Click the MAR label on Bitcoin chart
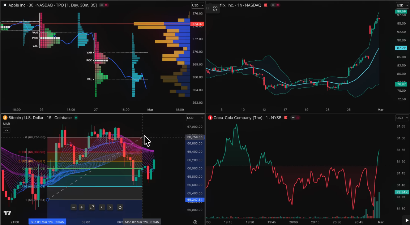 pos(7,124)
